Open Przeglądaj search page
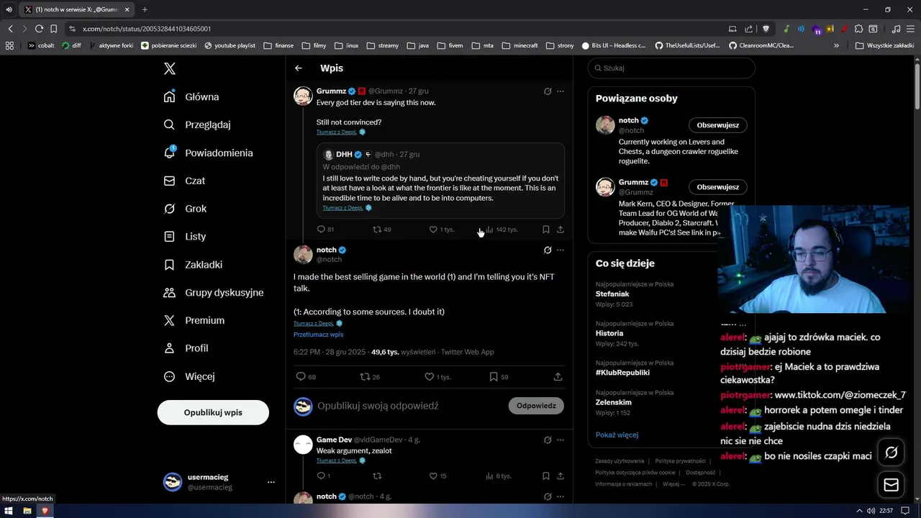The height and width of the screenshot is (518, 921). pyautogui.click(x=198, y=124)
